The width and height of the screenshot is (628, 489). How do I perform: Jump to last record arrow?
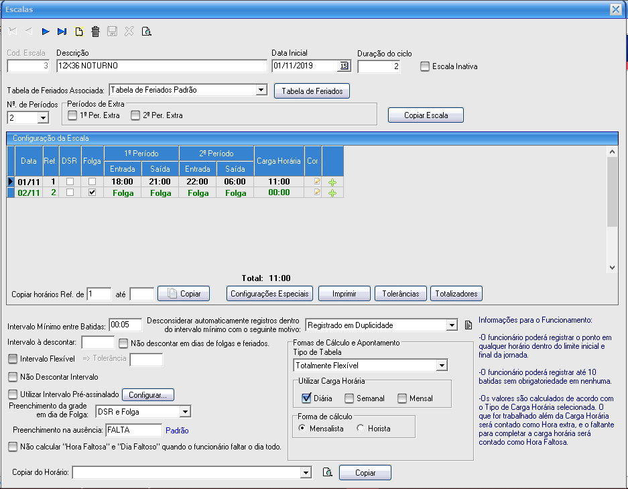pos(62,31)
